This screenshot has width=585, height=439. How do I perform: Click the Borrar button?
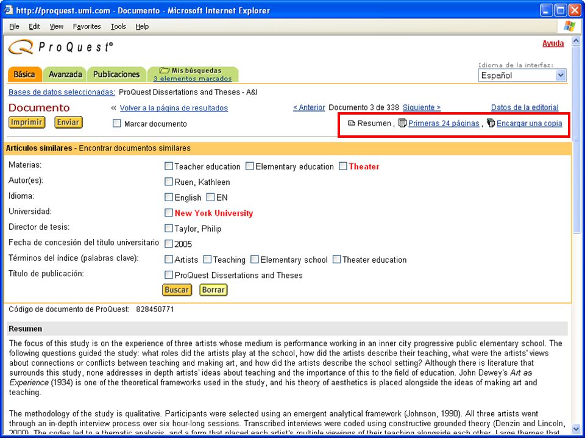point(213,290)
